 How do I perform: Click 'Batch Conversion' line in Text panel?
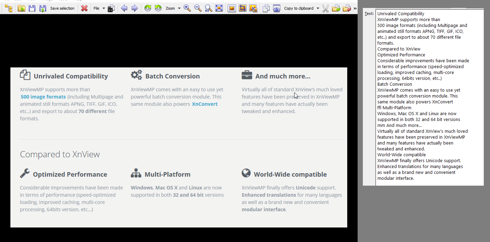click(395, 84)
